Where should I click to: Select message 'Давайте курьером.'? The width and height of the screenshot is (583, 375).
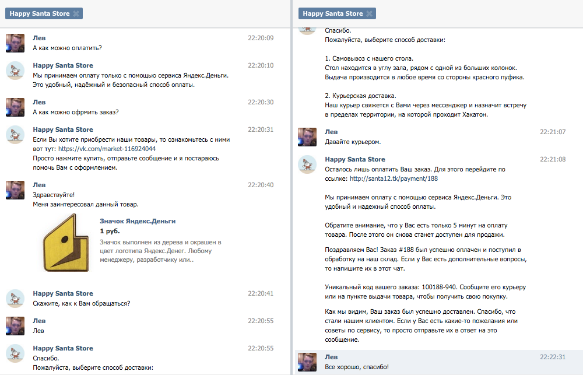[x=353, y=142]
